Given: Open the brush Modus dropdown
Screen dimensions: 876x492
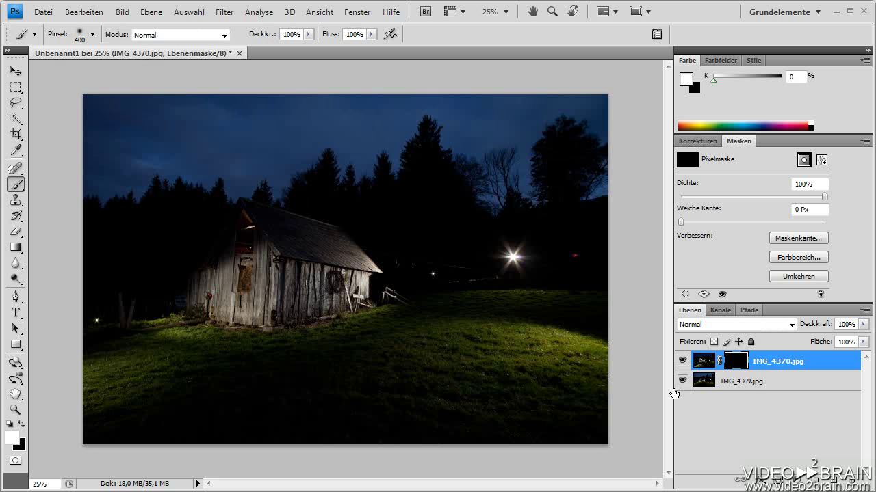Looking at the screenshot, I should pos(181,35).
